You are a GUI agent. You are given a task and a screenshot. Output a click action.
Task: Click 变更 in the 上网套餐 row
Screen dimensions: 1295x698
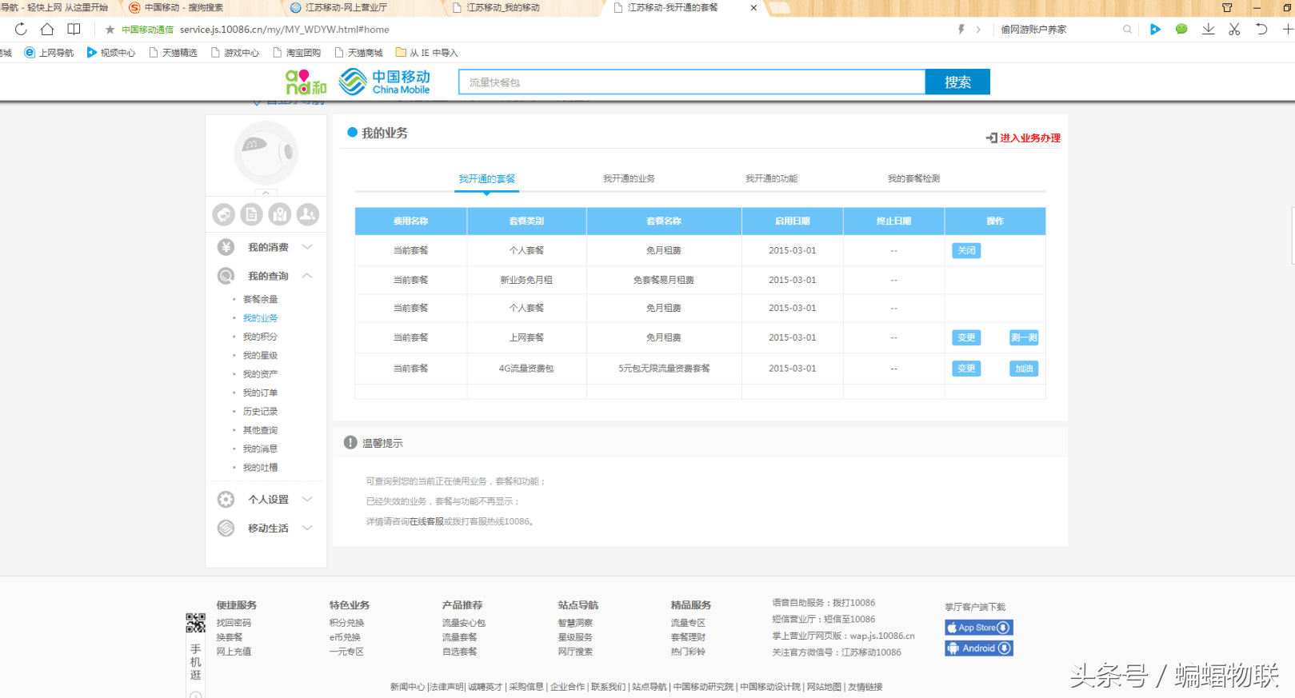pos(966,337)
